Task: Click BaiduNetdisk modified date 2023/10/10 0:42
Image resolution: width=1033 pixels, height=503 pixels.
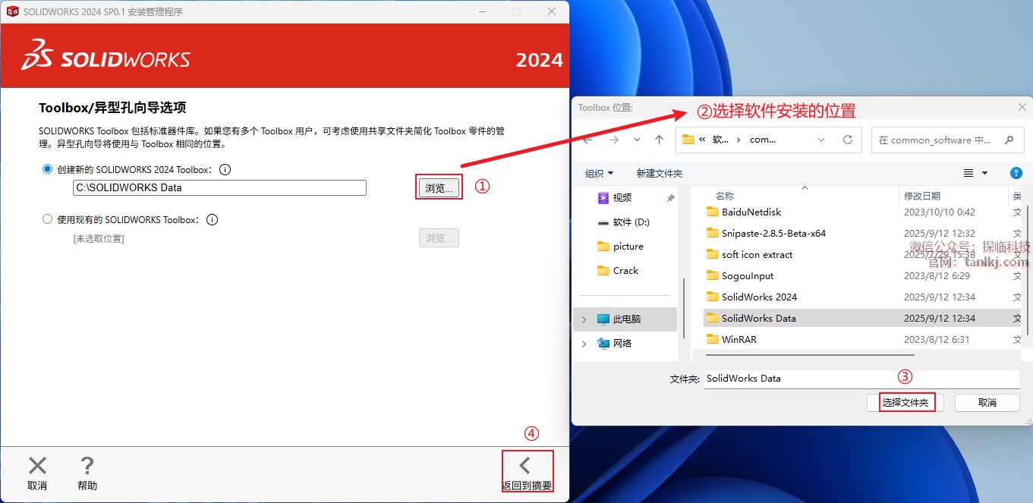Action: point(940,212)
